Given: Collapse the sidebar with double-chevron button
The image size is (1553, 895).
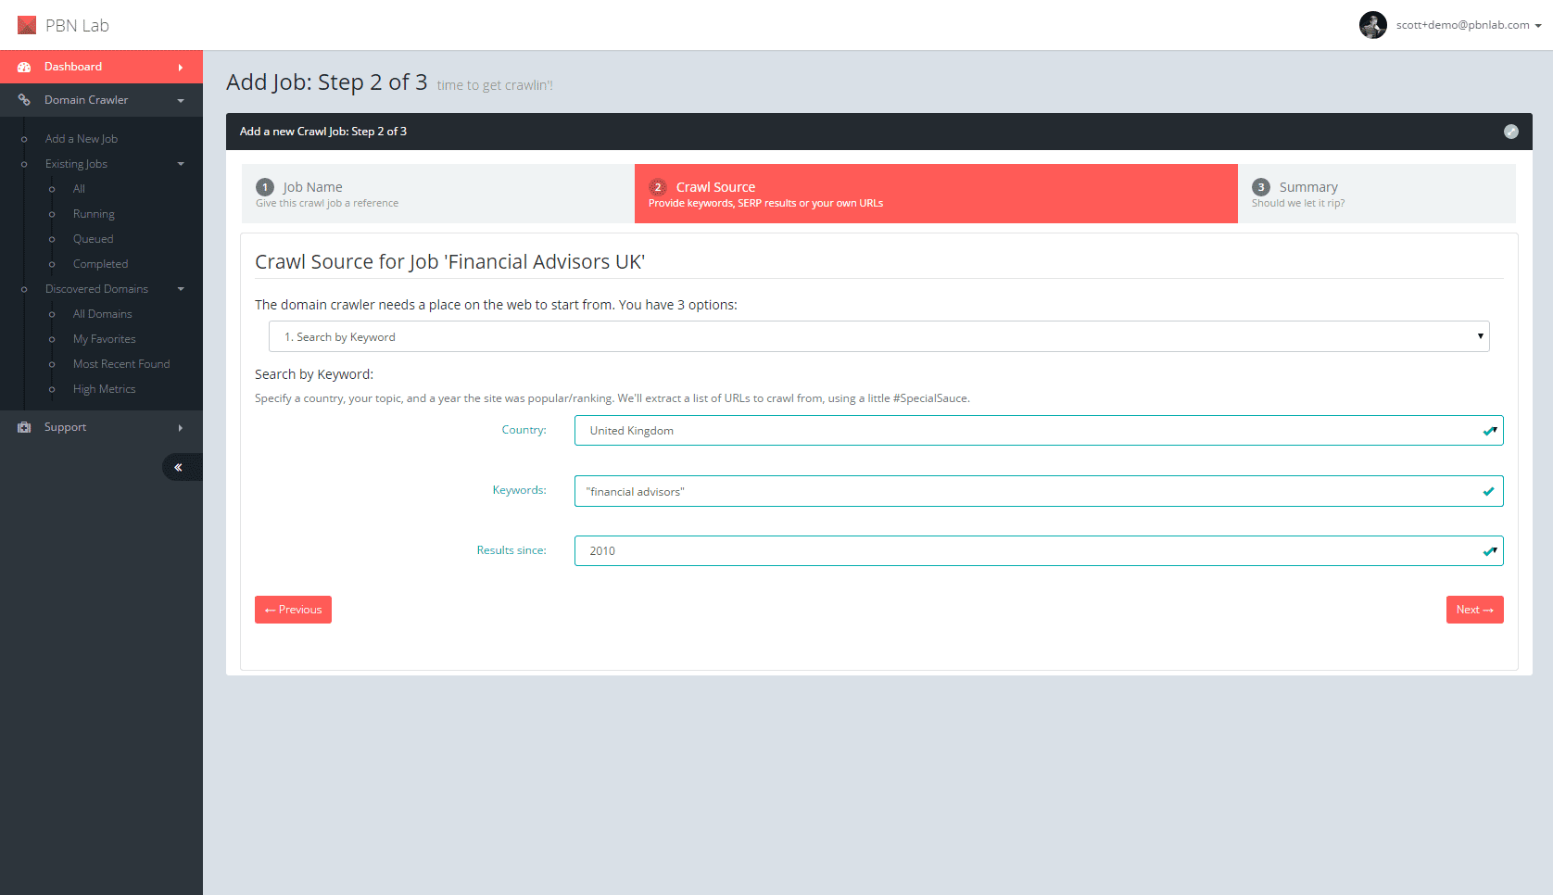Looking at the screenshot, I should 179,467.
